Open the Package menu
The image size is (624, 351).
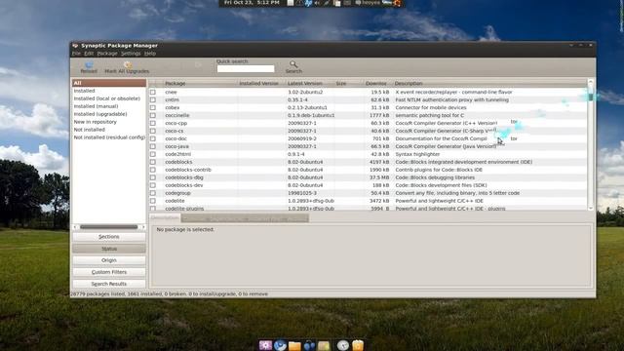pyautogui.click(x=107, y=54)
